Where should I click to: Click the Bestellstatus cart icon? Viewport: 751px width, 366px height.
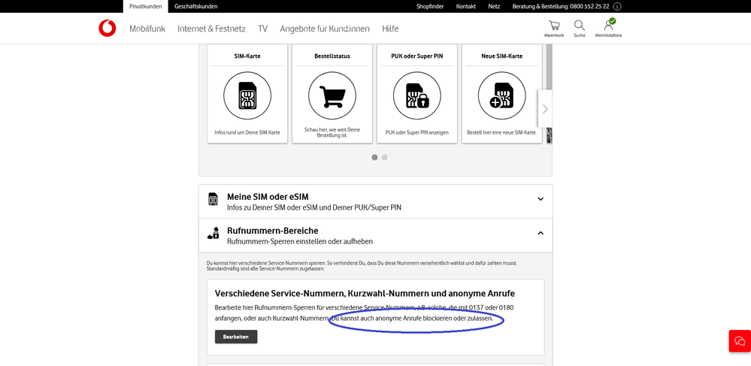(x=332, y=95)
